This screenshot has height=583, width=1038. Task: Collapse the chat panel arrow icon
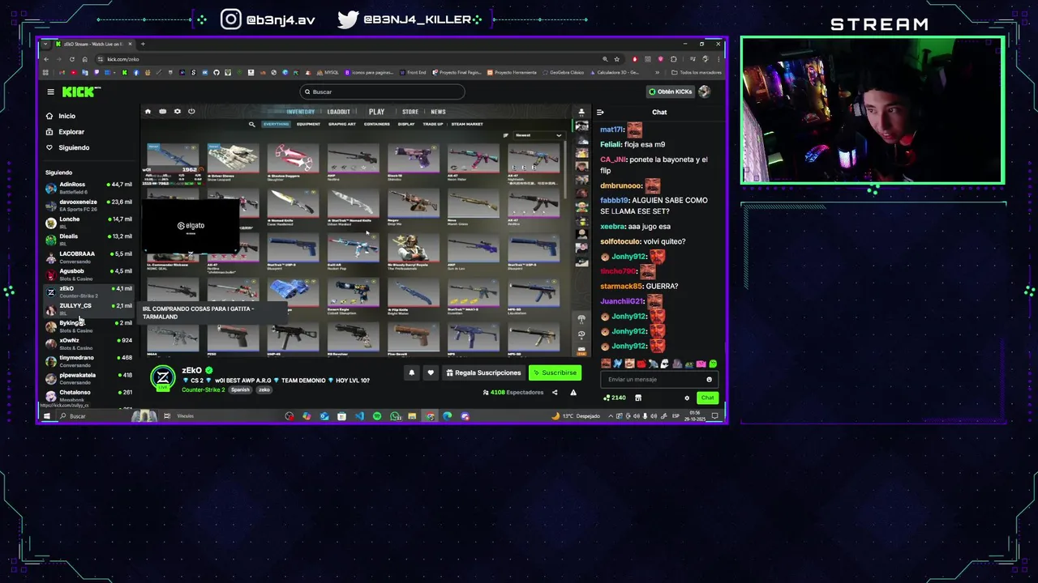[600, 113]
